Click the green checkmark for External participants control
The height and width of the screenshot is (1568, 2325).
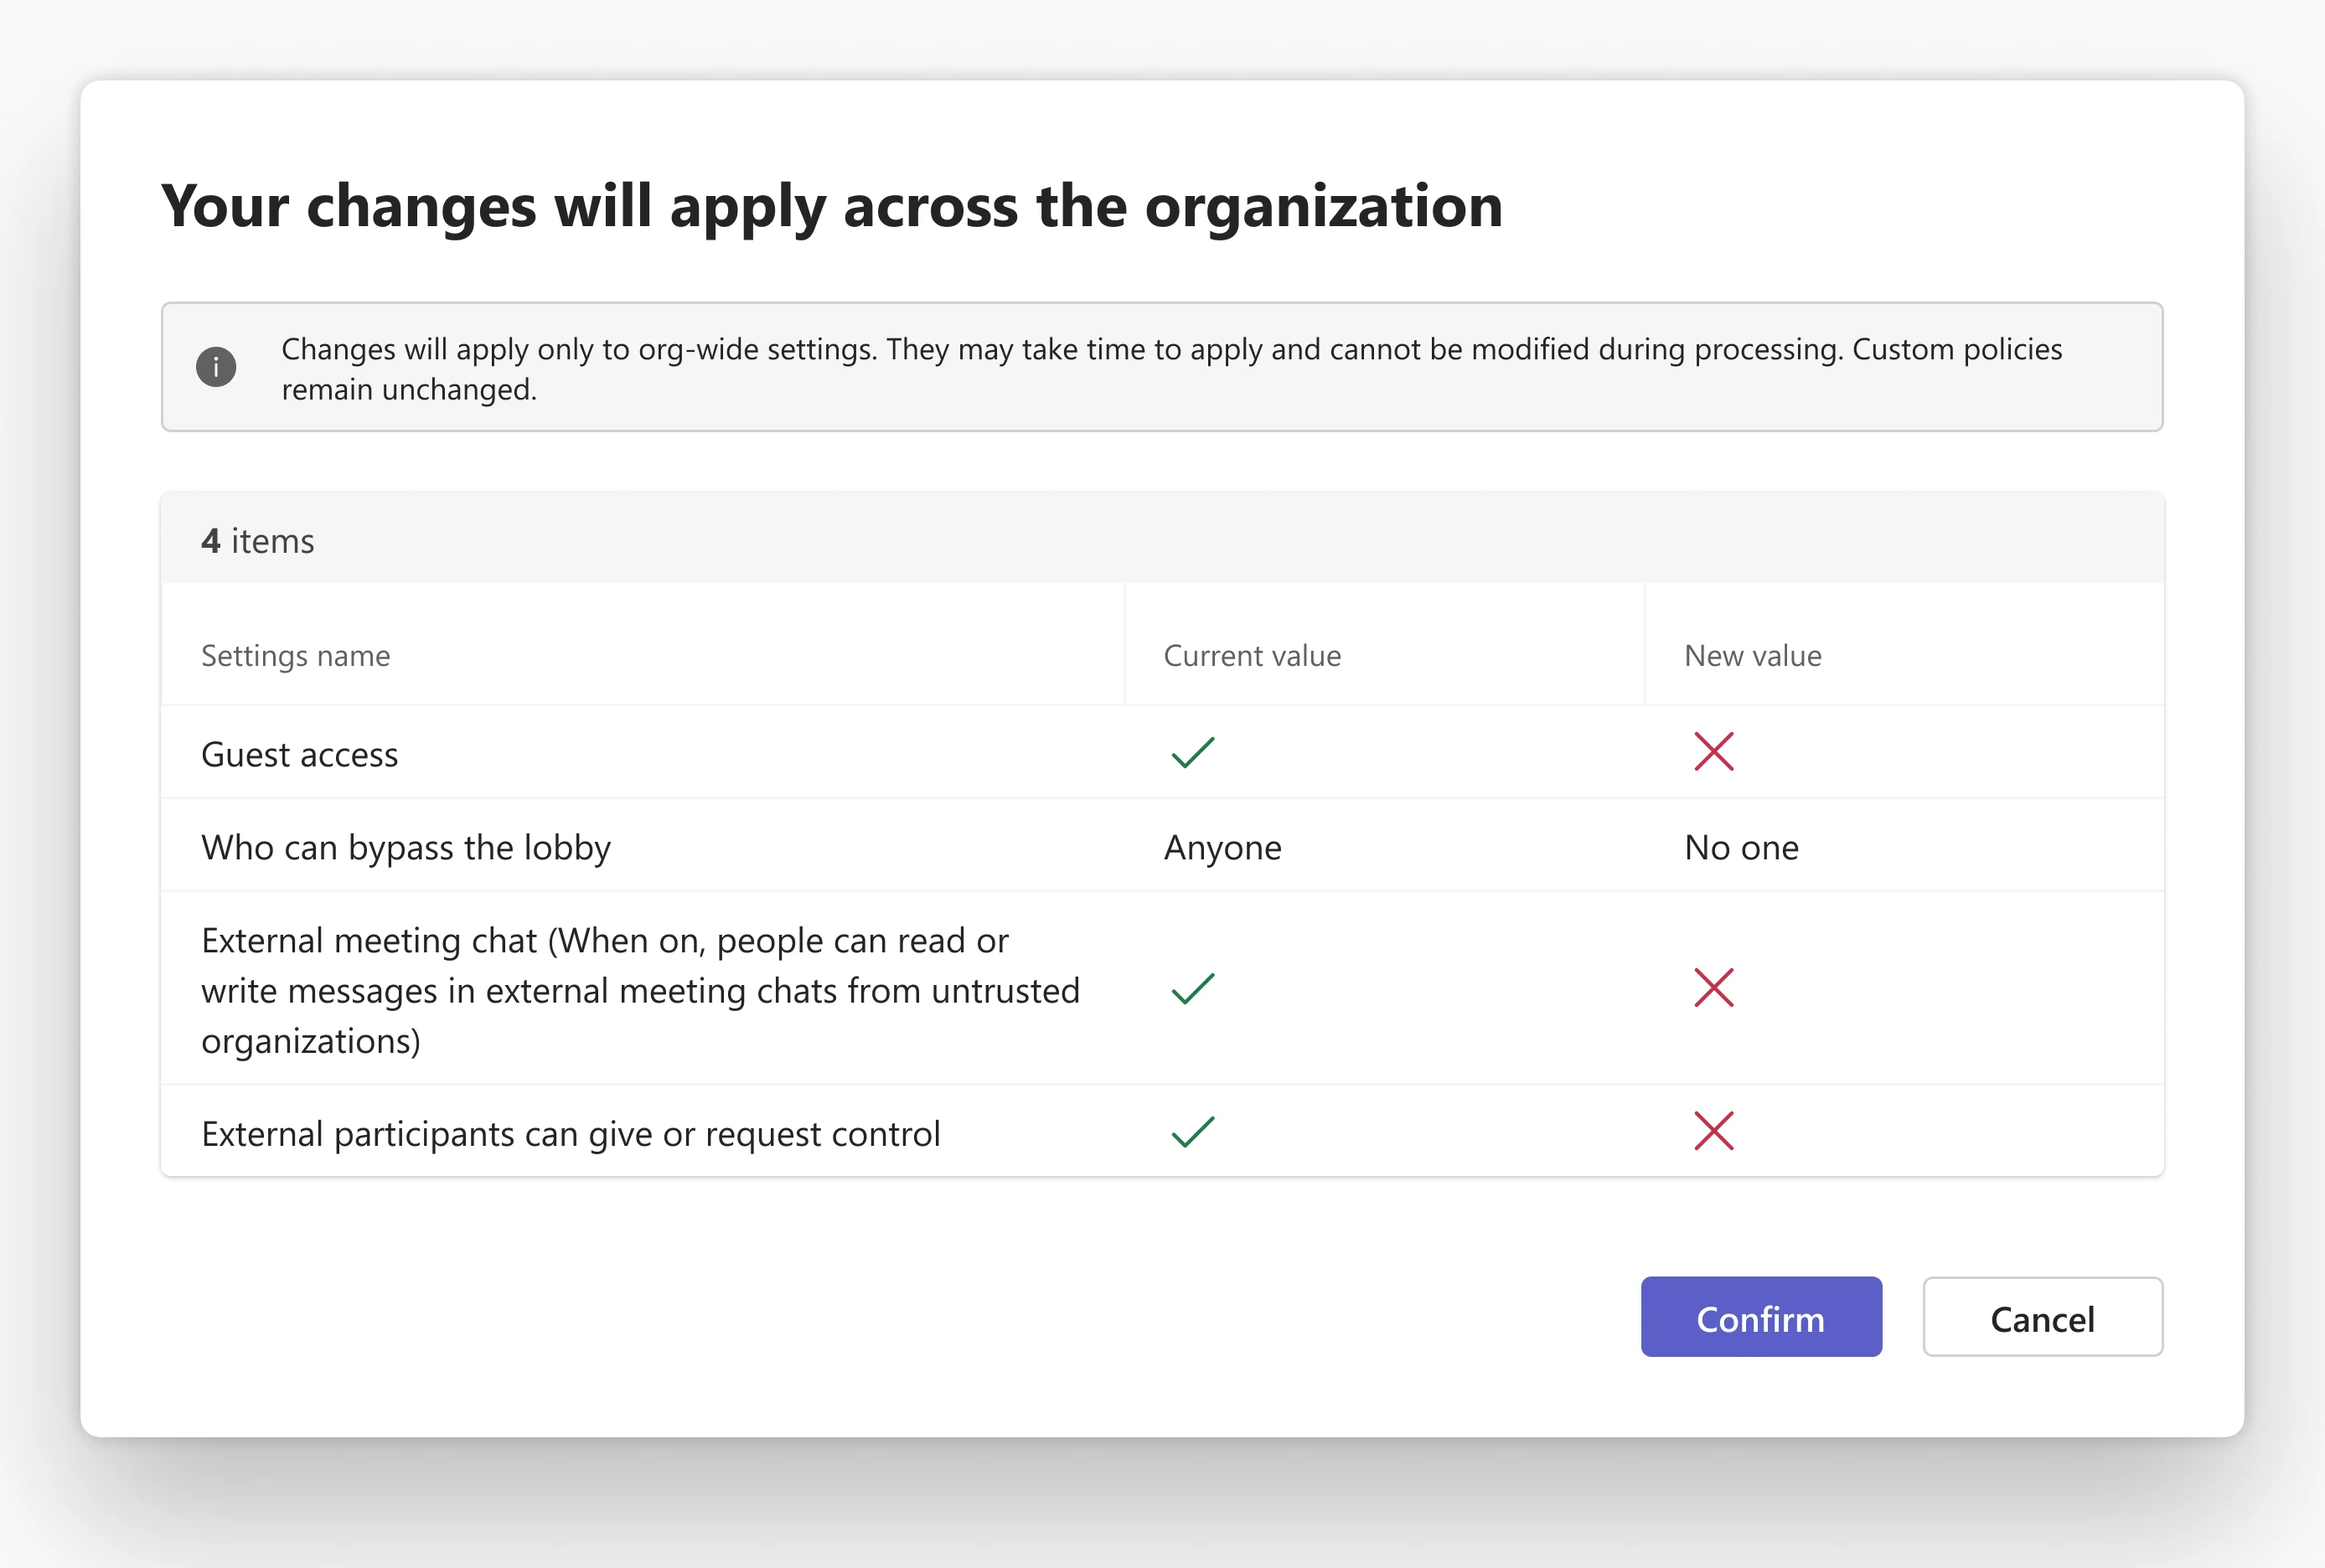[1193, 1132]
